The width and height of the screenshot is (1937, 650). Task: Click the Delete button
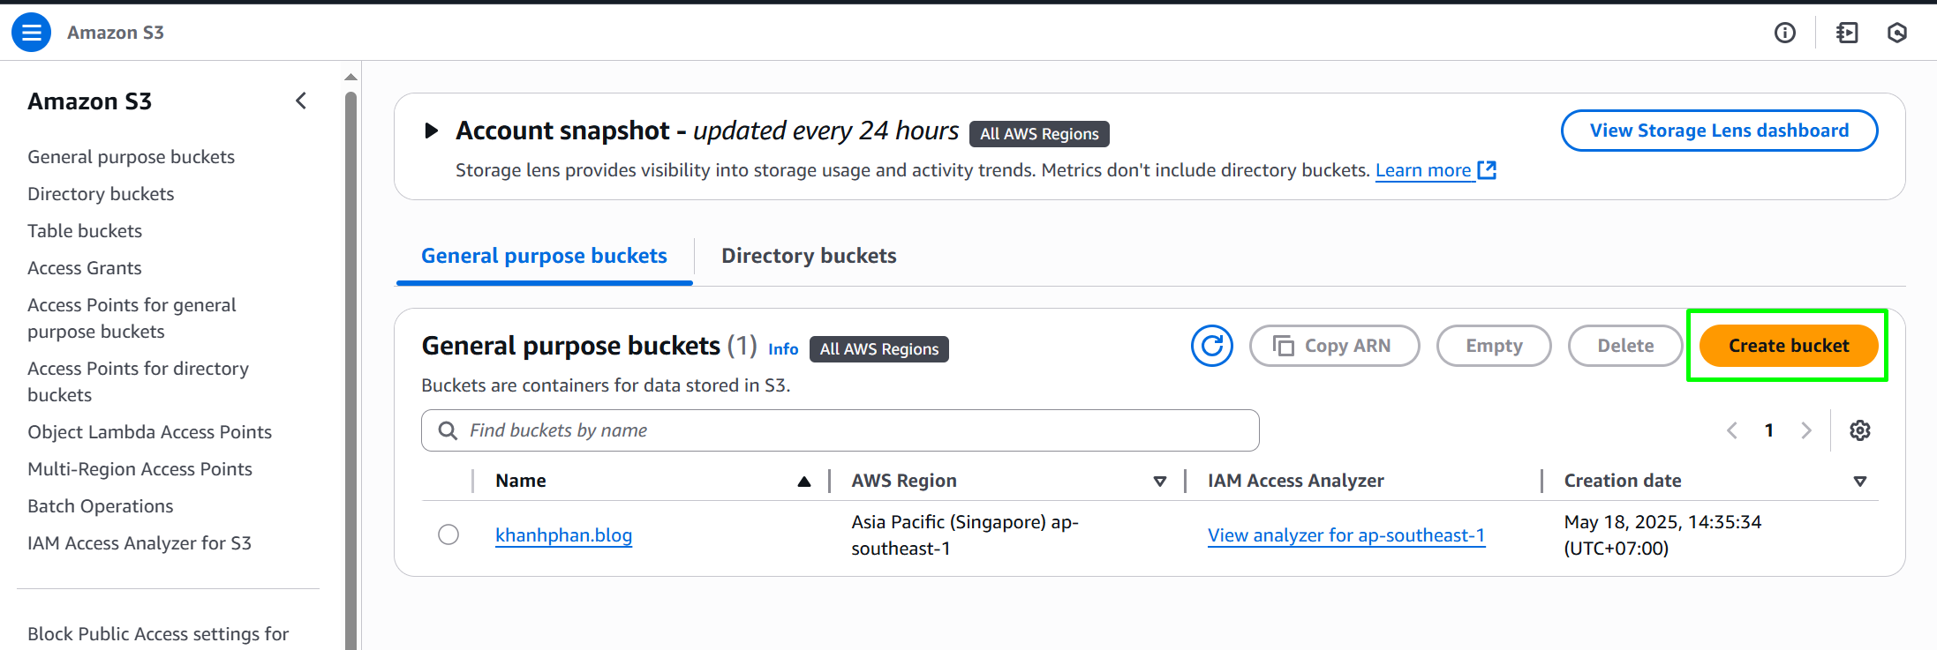click(1625, 346)
